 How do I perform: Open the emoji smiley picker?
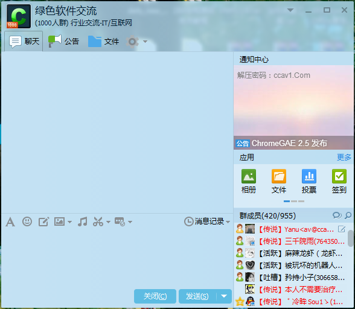(x=27, y=221)
